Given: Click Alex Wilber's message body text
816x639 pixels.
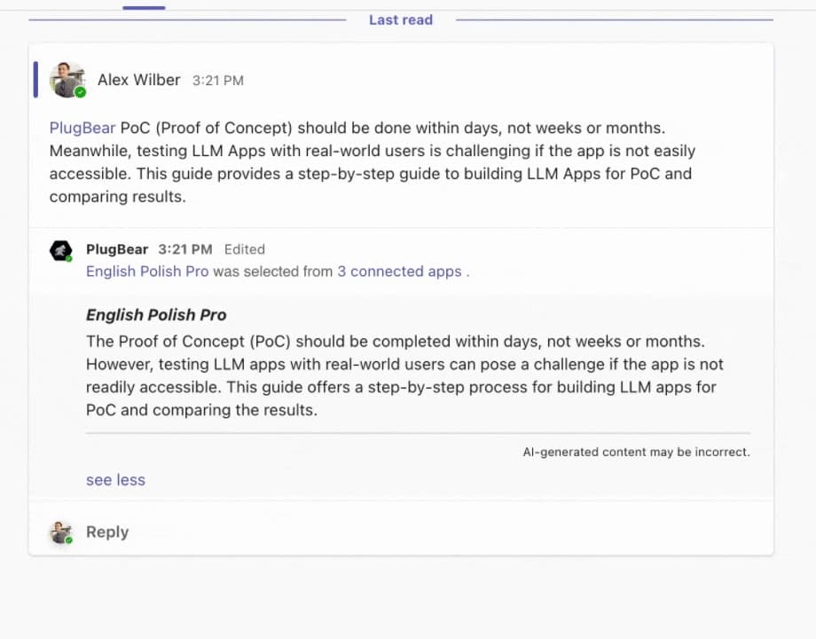Looking at the screenshot, I should [x=373, y=162].
